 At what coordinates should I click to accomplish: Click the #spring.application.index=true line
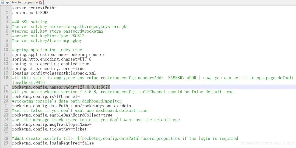pos(47,50)
